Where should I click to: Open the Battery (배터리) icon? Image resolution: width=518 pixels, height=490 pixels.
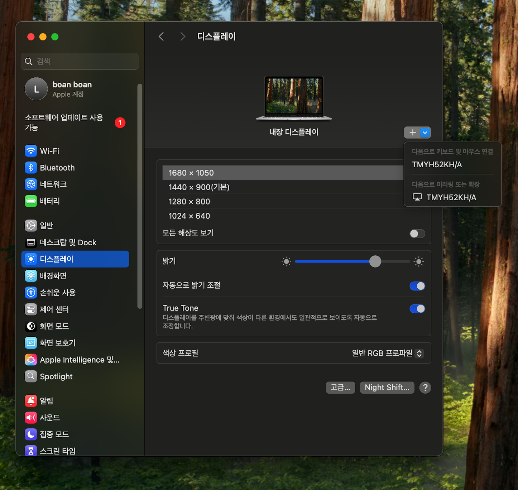tap(31, 201)
